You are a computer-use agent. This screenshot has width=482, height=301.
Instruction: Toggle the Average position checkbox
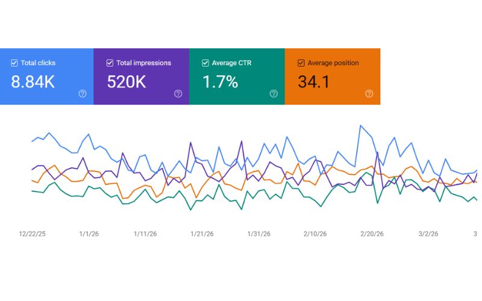[x=301, y=63]
